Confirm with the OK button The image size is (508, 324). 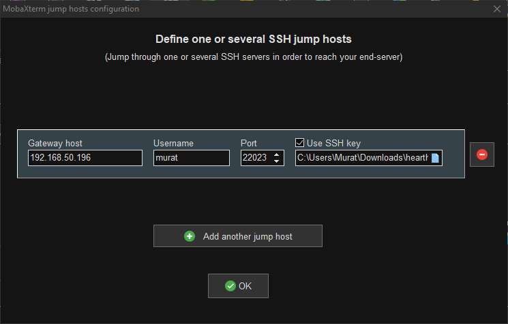(238, 286)
